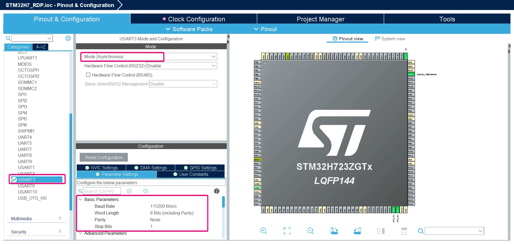The width and height of the screenshot is (514, 244).
Task: Open the peripheral search combo box
Action: click(32, 38)
